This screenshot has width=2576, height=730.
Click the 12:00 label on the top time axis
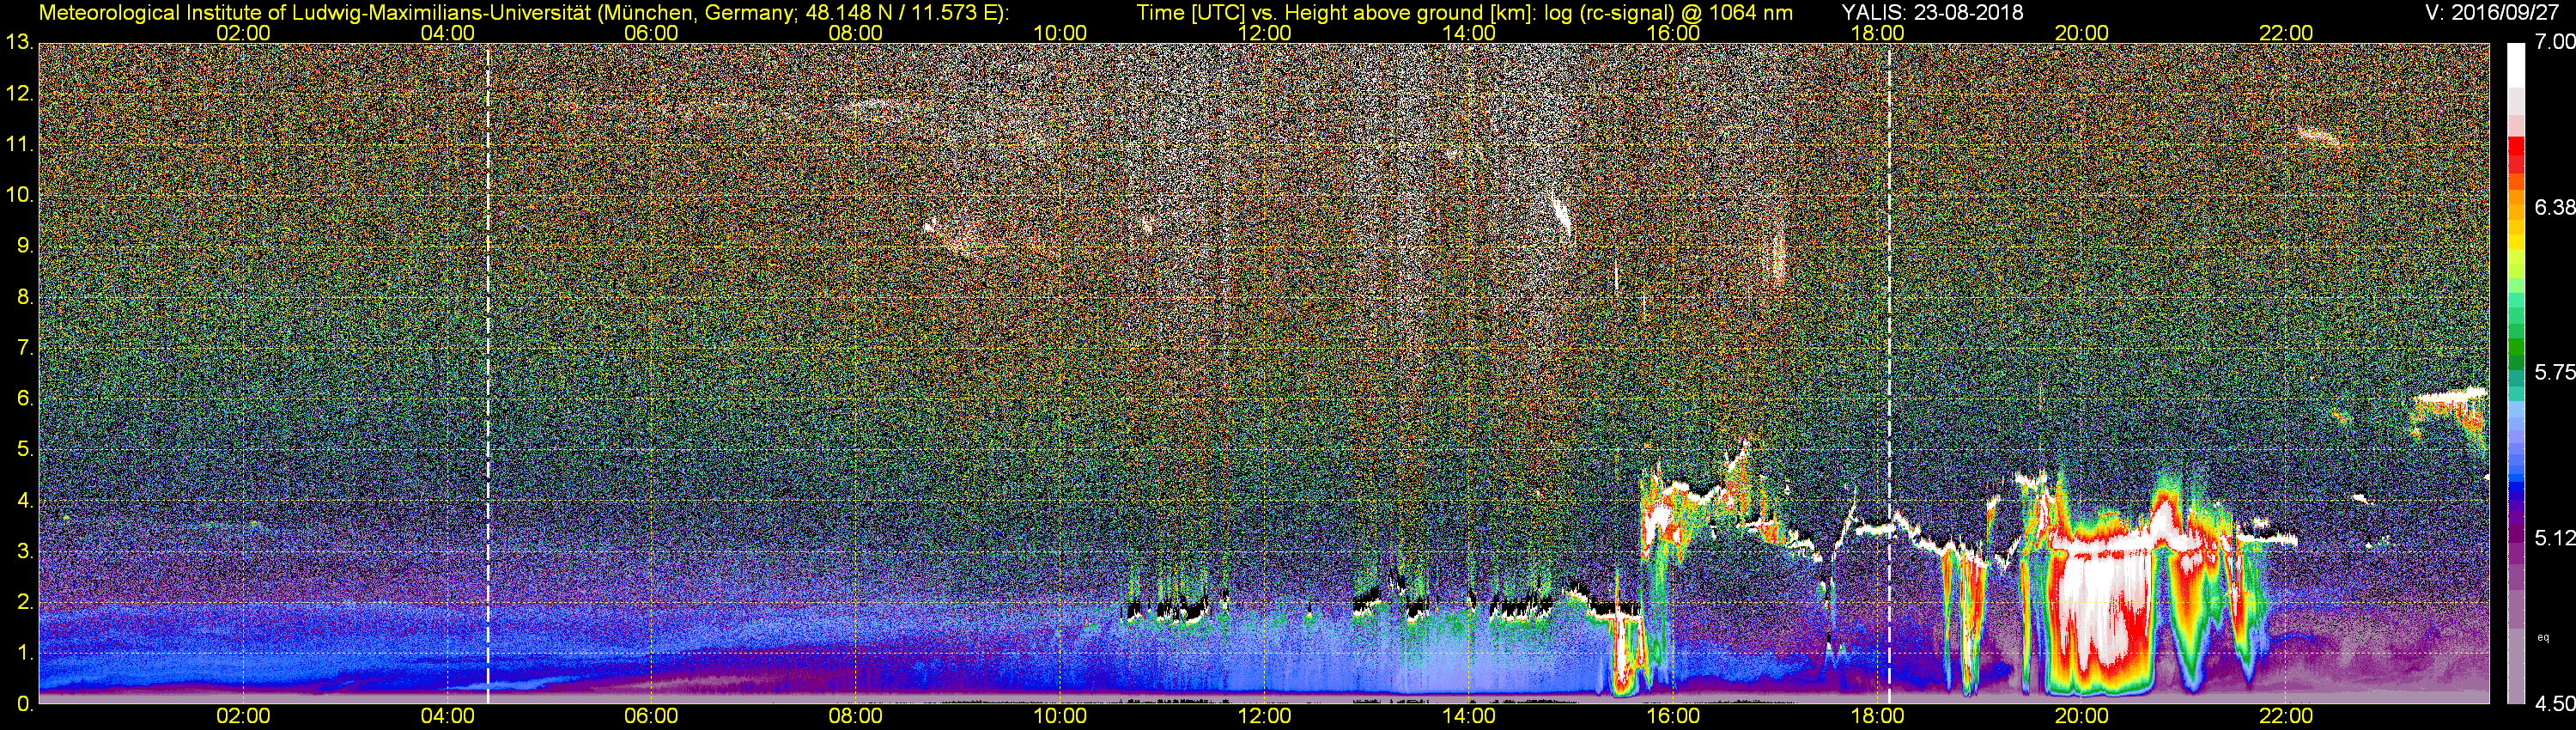point(1264,33)
